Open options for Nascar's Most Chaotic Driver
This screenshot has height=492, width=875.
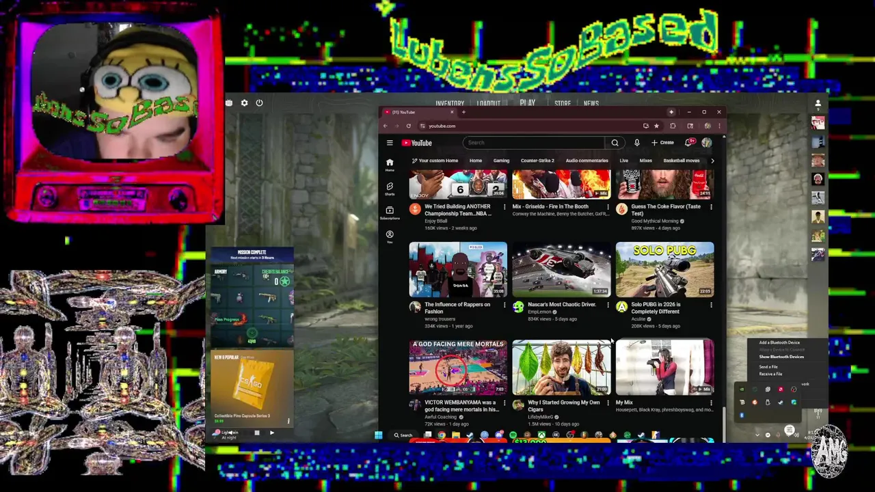click(608, 305)
